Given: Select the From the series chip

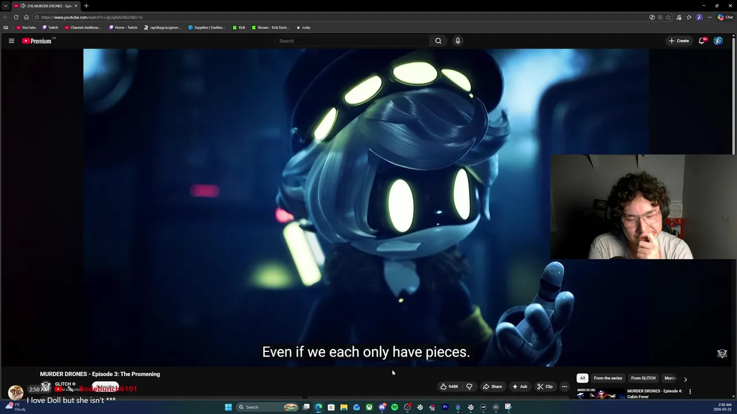Looking at the screenshot, I should click(607, 378).
